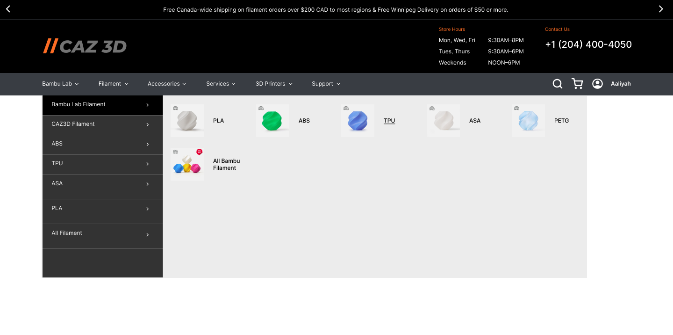The image size is (673, 335).
Task: Select CAZ3D Filament sidebar item
Action: pos(103,125)
